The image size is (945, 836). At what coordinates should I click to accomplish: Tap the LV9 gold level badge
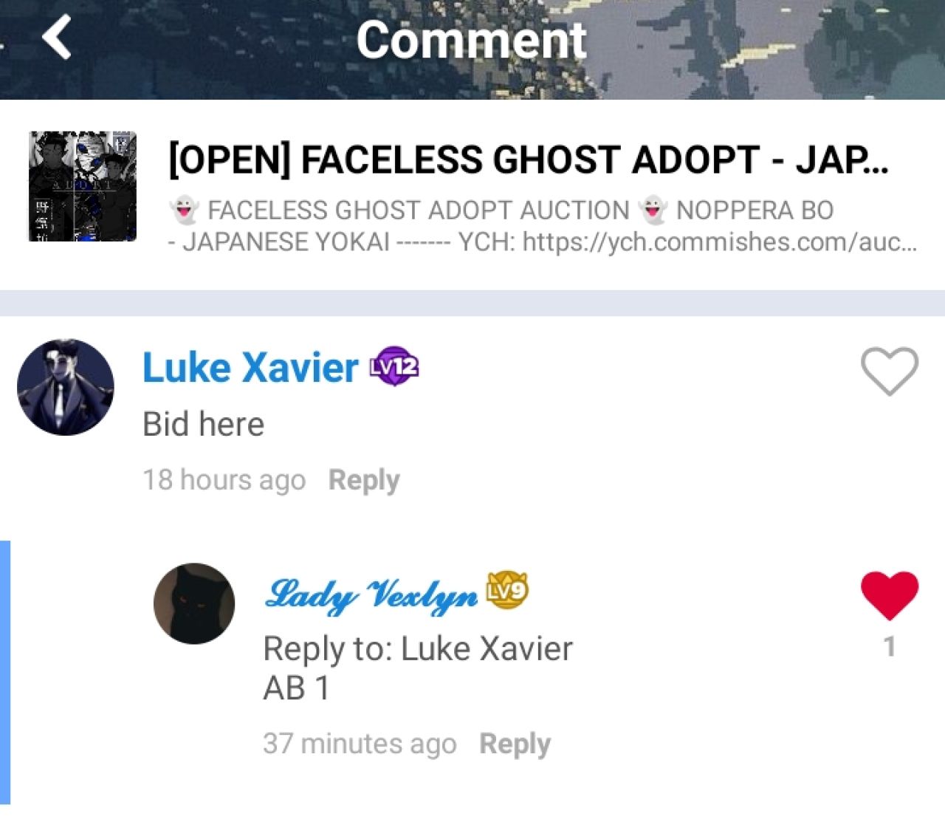[x=506, y=591]
